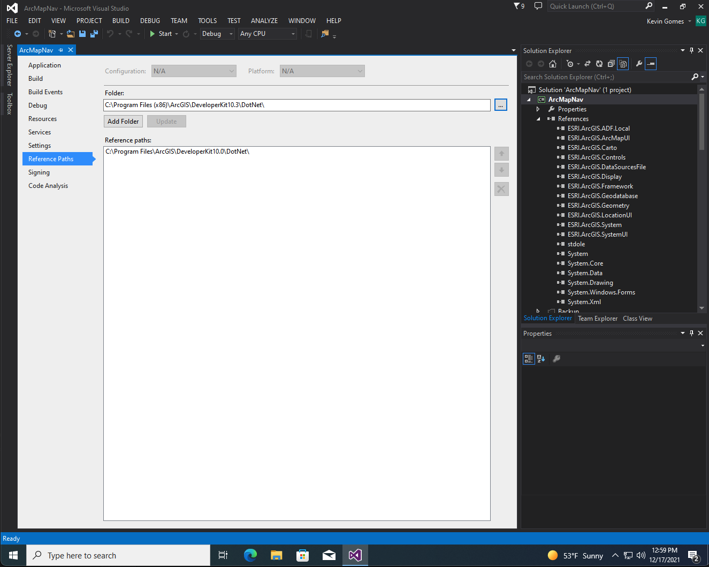The height and width of the screenshot is (567, 709).
Task: Open the Any CPU platform dropdown
Action: 268,34
